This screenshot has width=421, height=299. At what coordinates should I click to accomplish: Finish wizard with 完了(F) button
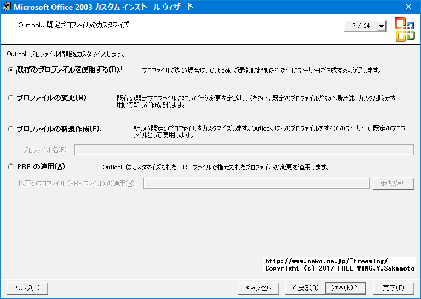394,288
